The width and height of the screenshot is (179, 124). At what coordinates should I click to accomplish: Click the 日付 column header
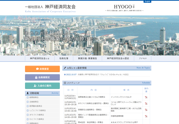click(x=70, y=90)
